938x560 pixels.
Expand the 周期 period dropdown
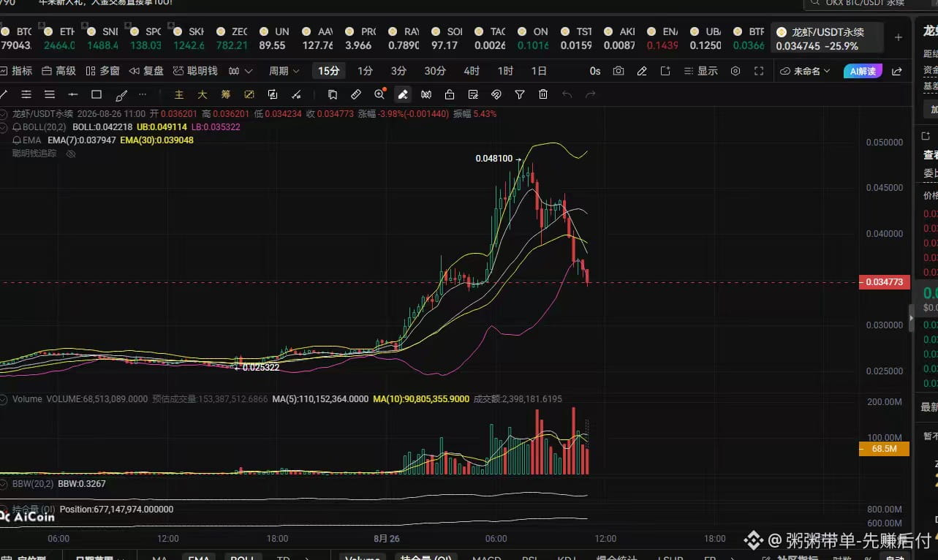point(284,71)
